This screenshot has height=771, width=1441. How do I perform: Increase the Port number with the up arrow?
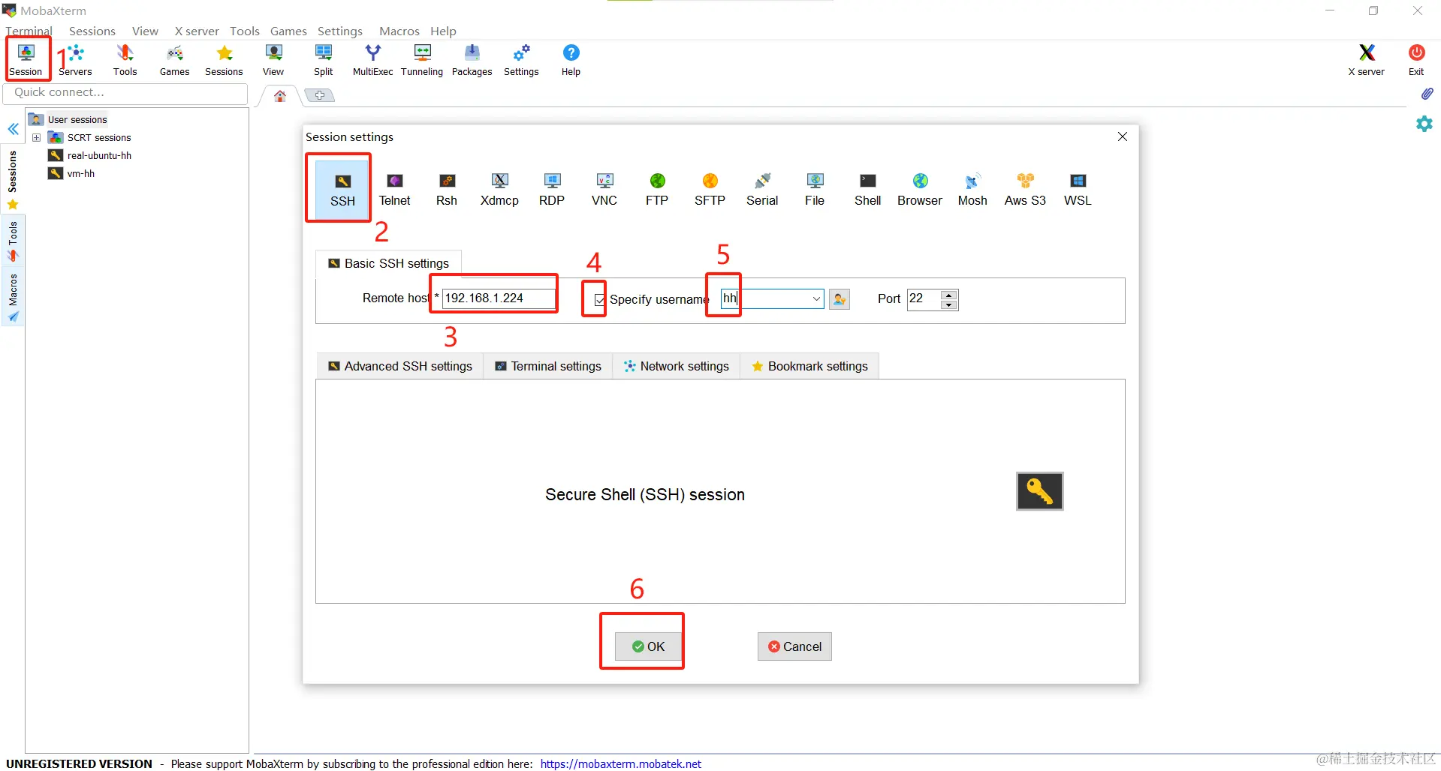tap(949, 295)
